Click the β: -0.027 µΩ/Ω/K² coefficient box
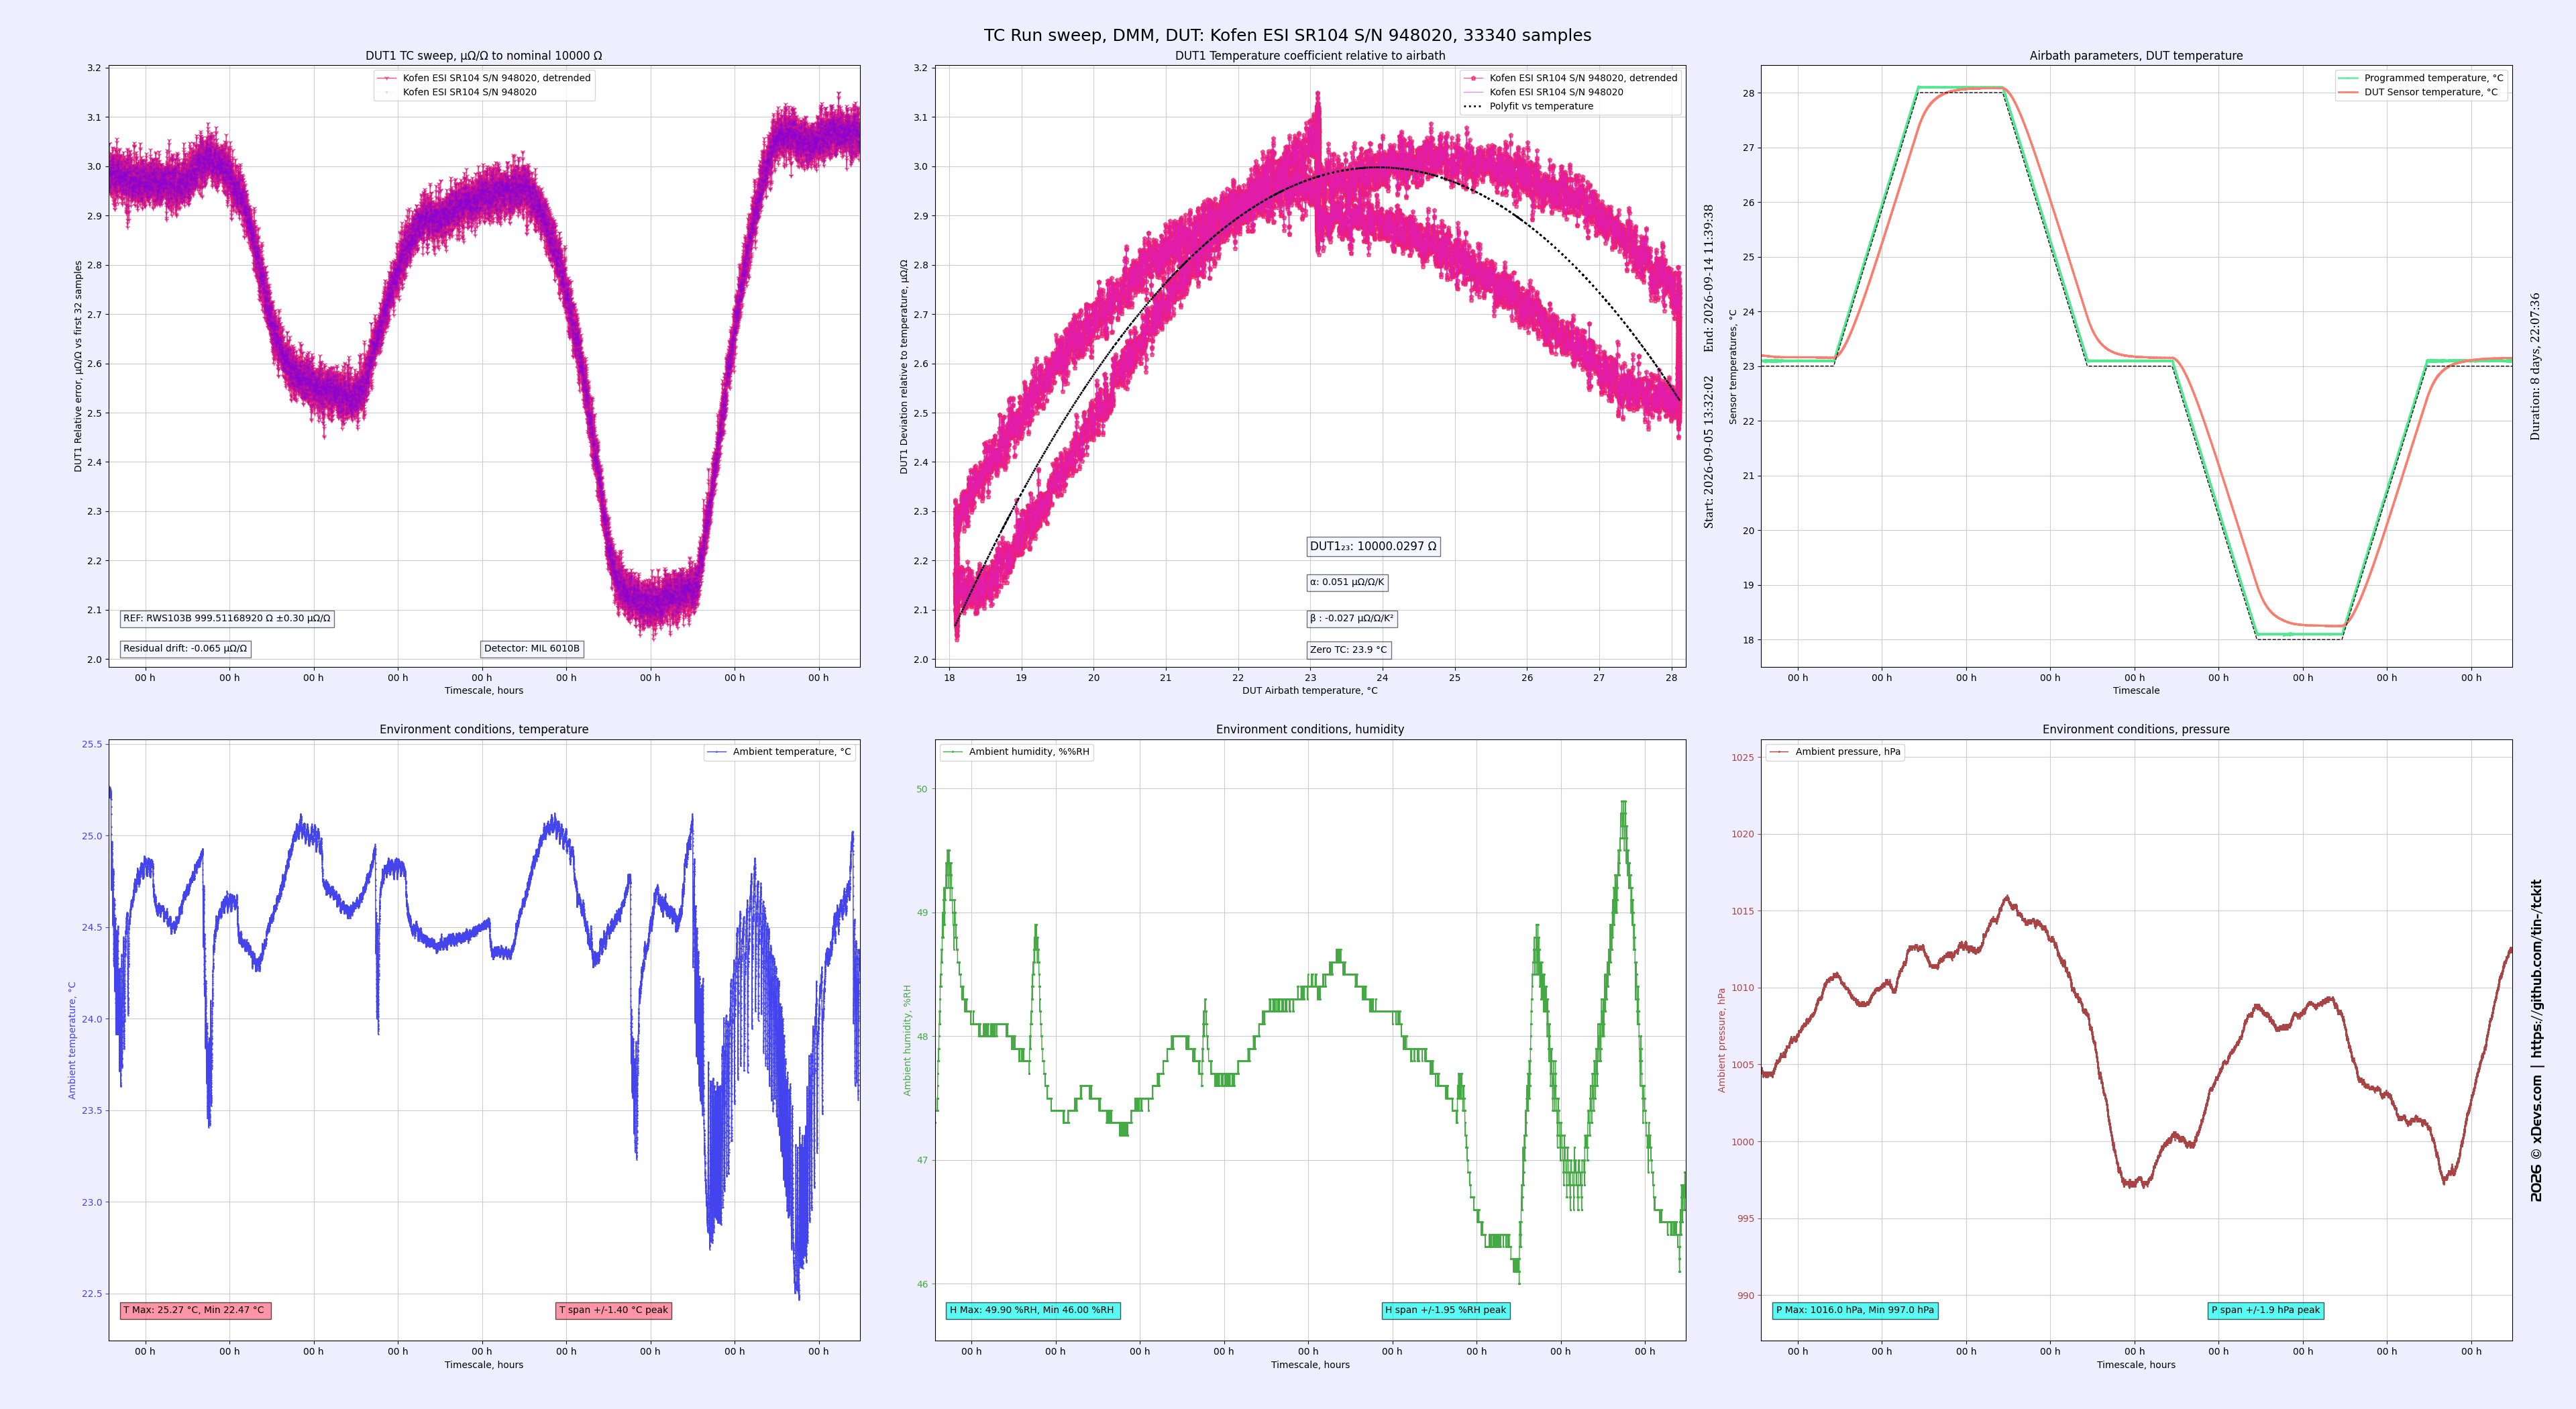The height and width of the screenshot is (1409, 2576). [x=1351, y=618]
